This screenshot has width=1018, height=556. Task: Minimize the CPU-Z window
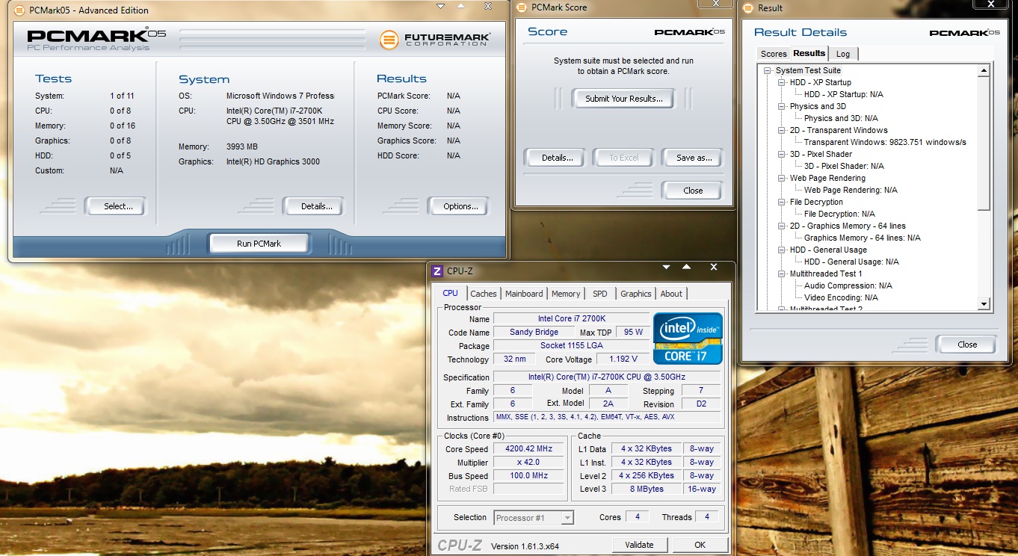(x=667, y=268)
